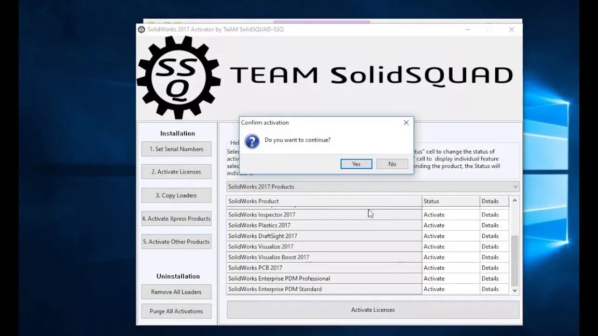This screenshot has height=336, width=598.
Task: Open Details for SolidWorks Enterprise PDM Professional
Action: [x=490, y=278]
